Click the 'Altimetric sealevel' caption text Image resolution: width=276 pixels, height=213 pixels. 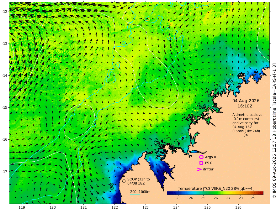tap(248, 115)
